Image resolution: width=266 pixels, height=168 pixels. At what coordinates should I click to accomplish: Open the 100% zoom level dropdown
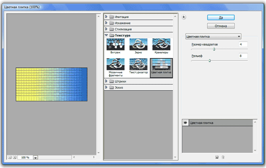tap(35, 158)
